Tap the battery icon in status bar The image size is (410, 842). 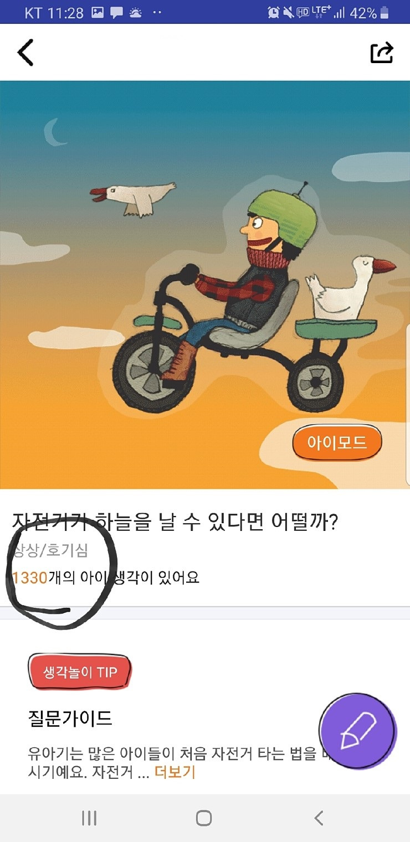click(385, 12)
